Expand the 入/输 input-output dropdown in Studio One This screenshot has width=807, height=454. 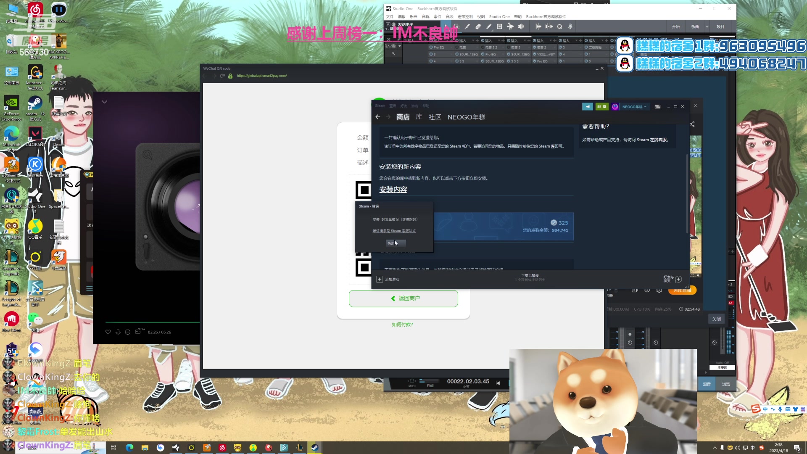pos(400,46)
